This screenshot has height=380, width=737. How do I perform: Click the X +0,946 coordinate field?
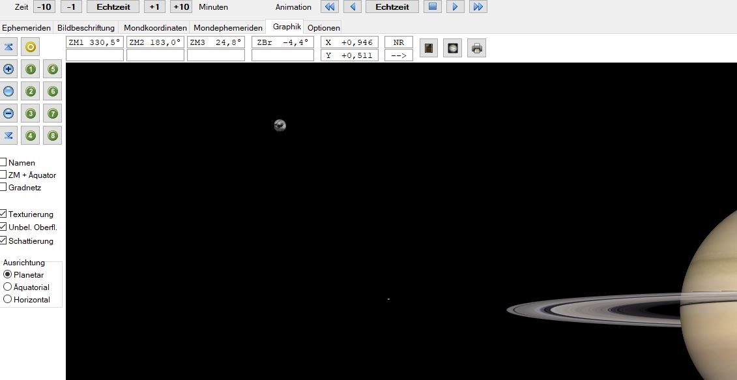point(349,42)
